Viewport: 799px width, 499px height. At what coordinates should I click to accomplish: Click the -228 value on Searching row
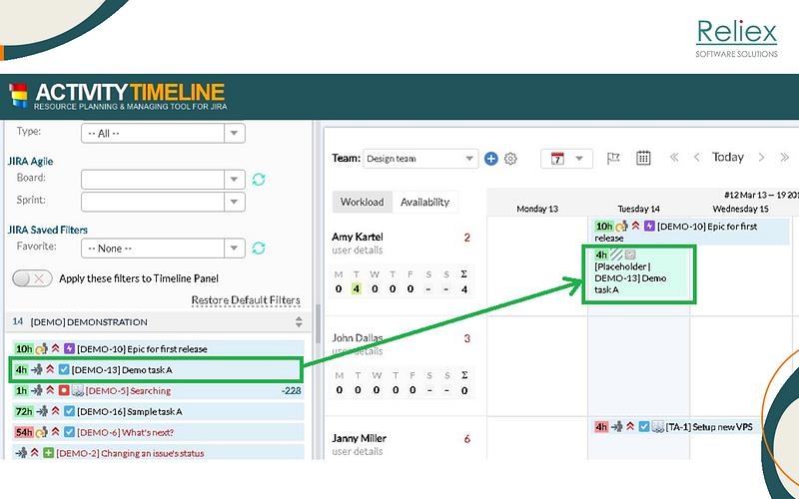[291, 390]
